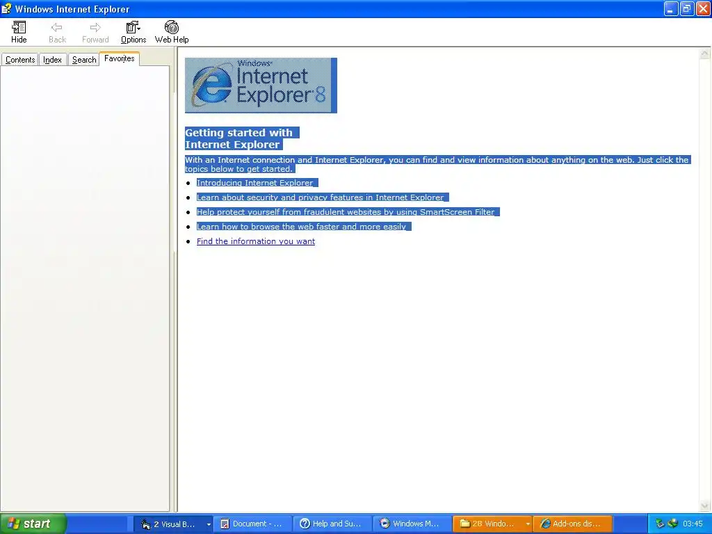Open Introducing Internet Explorer link

click(254, 183)
